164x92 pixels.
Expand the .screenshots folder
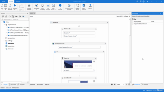(4, 38)
